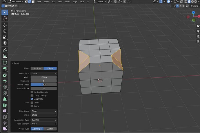The width and height of the screenshot is (200, 133).
Task: Enable edge select mode
Action: click(30, 1)
